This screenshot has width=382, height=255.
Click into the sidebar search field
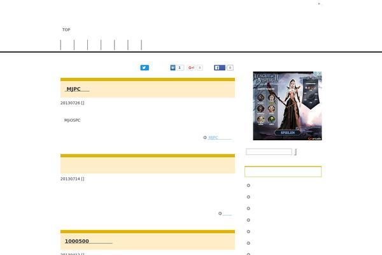coord(269,152)
